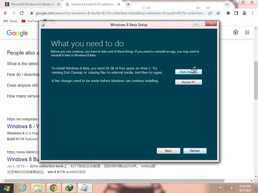258x193 pixels.
Task: Open YouTube bookmark
Action: 30,21
